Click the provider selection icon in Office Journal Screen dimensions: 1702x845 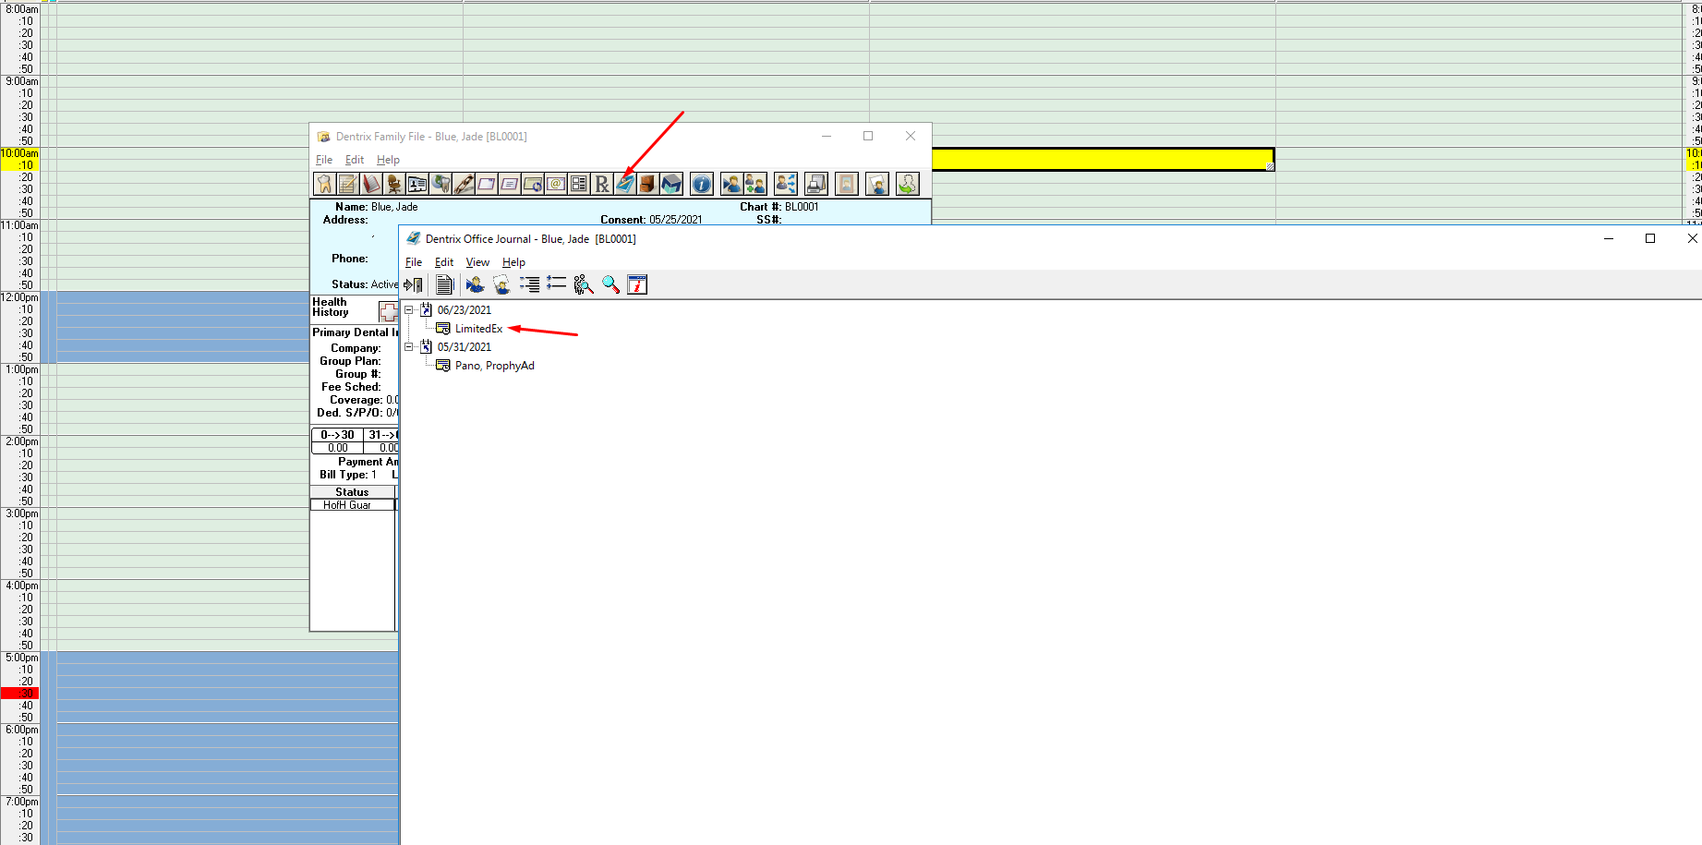click(x=501, y=284)
